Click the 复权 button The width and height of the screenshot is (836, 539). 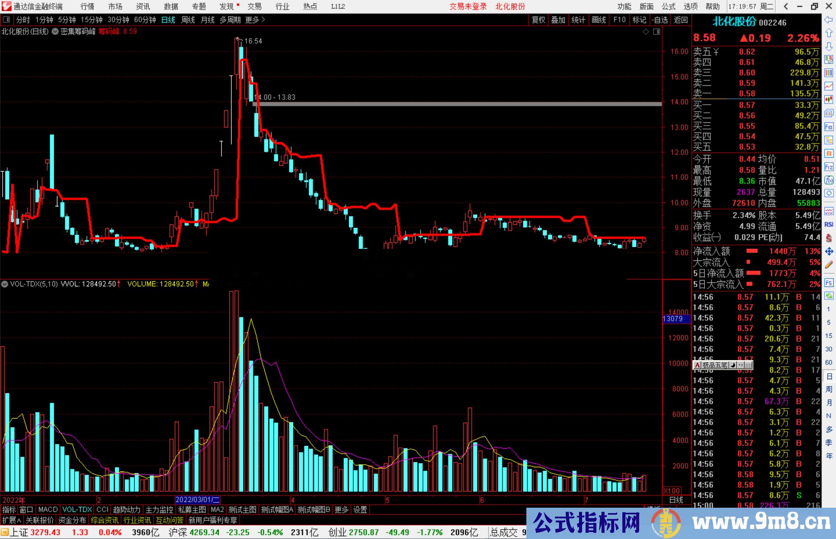point(538,20)
